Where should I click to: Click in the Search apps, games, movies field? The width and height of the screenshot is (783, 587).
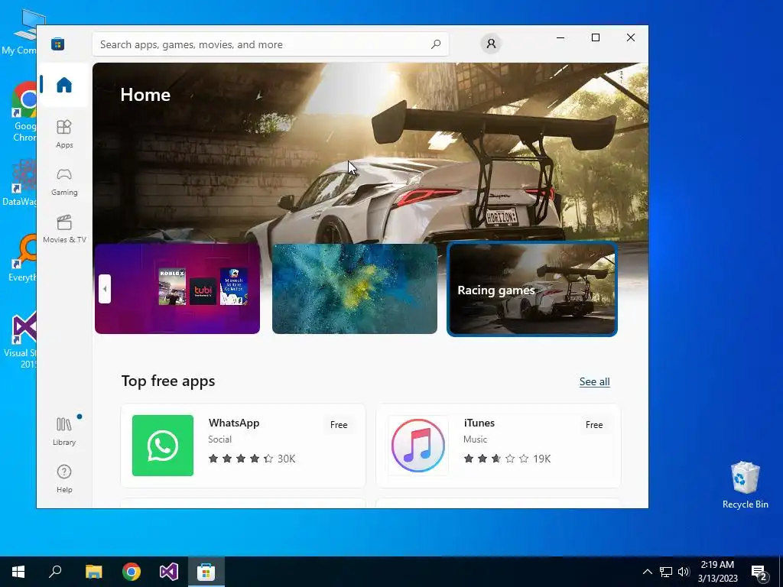270,44
